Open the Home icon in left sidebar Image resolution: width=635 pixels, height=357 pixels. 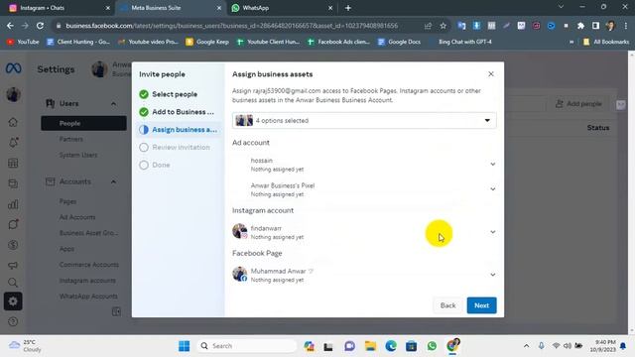coord(13,122)
